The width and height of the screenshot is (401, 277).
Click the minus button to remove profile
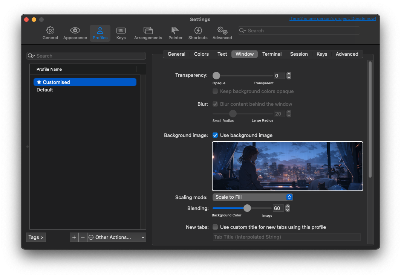coord(83,237)
